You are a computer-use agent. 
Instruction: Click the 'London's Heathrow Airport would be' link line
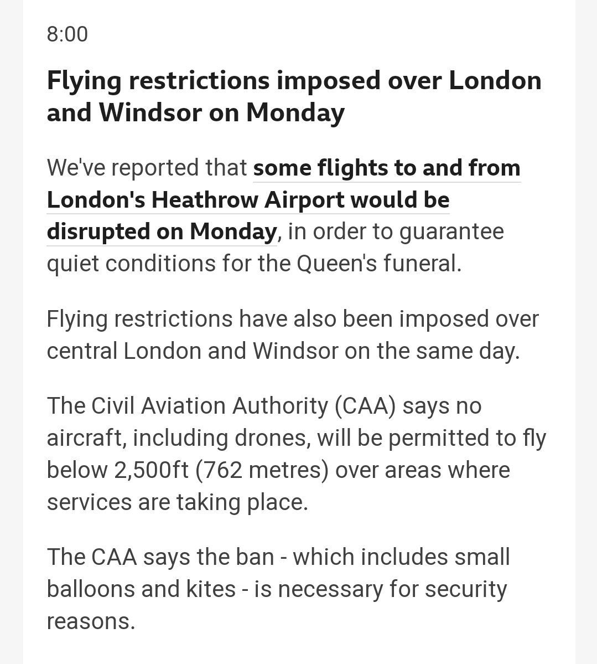tap(248, 200)
